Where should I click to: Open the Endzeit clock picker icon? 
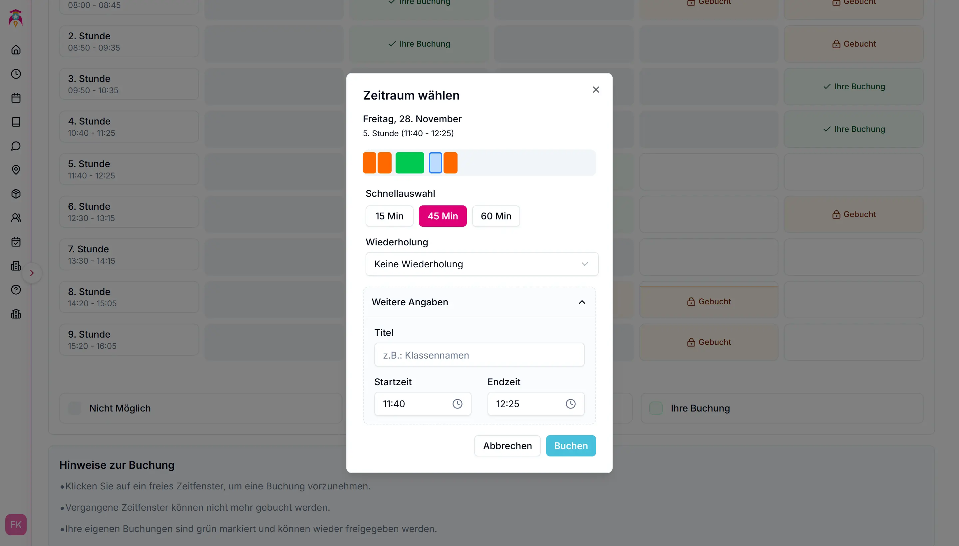[570, 404]
